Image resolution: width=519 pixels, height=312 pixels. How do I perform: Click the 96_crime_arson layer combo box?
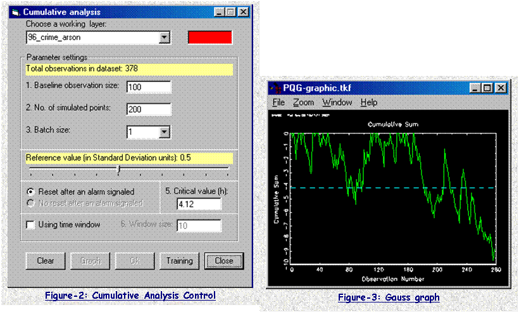(98, 37)
